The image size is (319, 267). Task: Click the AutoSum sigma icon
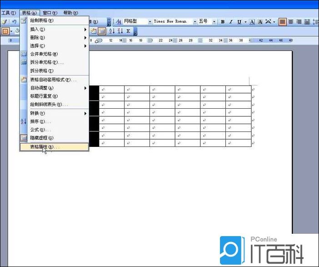pos(128,31)
